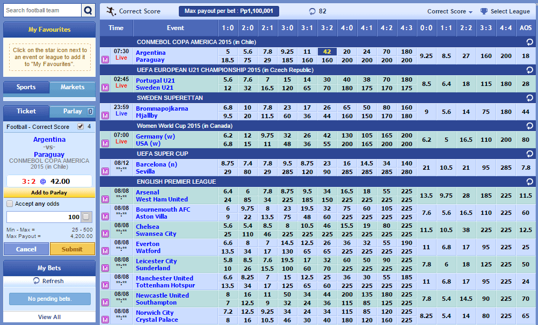Select Germany (w) 1:1 odds of 5
Screen dimensions: 538x325
tap(446, 140)
